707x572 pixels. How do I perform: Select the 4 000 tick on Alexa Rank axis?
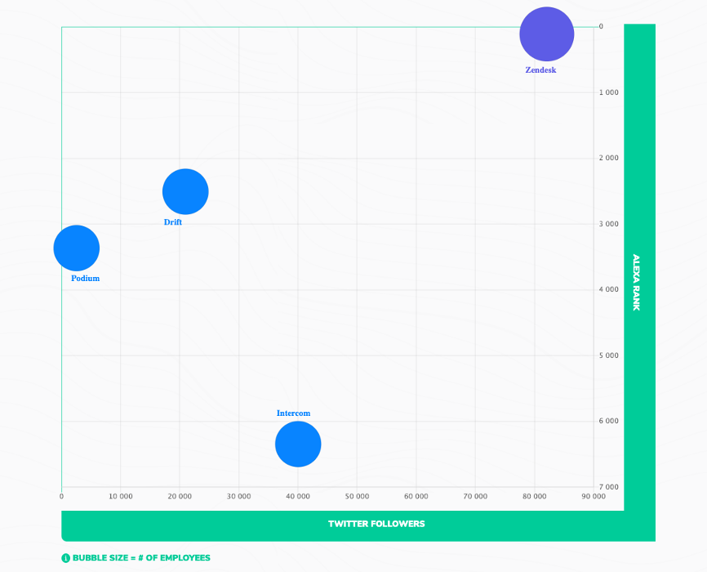tap(608, 290)
